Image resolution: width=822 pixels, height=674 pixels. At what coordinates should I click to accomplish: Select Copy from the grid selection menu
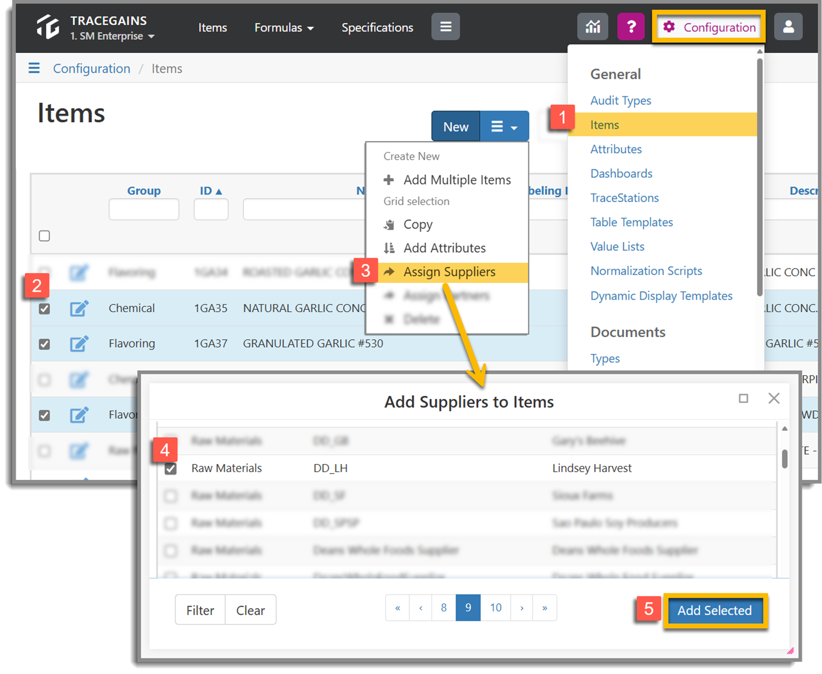[418, 224]
